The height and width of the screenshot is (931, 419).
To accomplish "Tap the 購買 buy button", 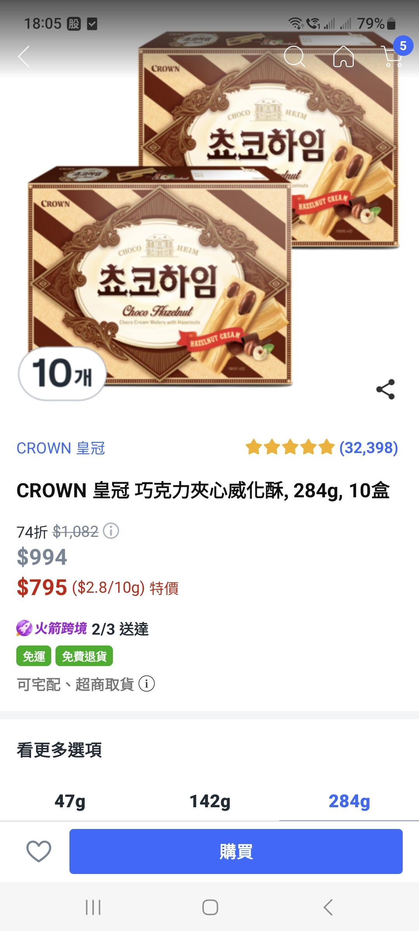I will click(236, 851).
